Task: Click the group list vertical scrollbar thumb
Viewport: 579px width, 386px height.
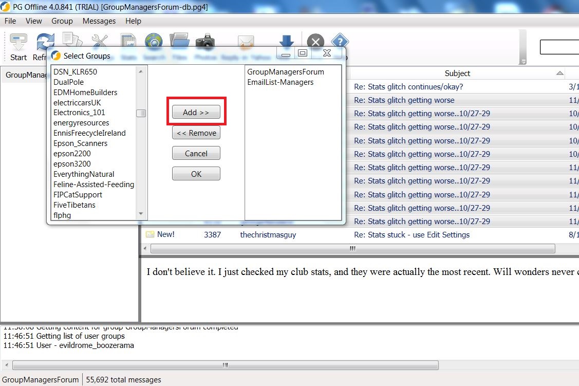Action: [141, 113]
